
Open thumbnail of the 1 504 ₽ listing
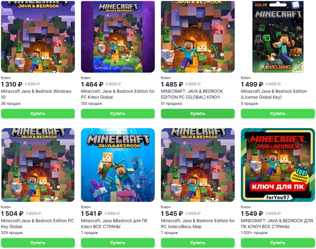pos(38,165)
